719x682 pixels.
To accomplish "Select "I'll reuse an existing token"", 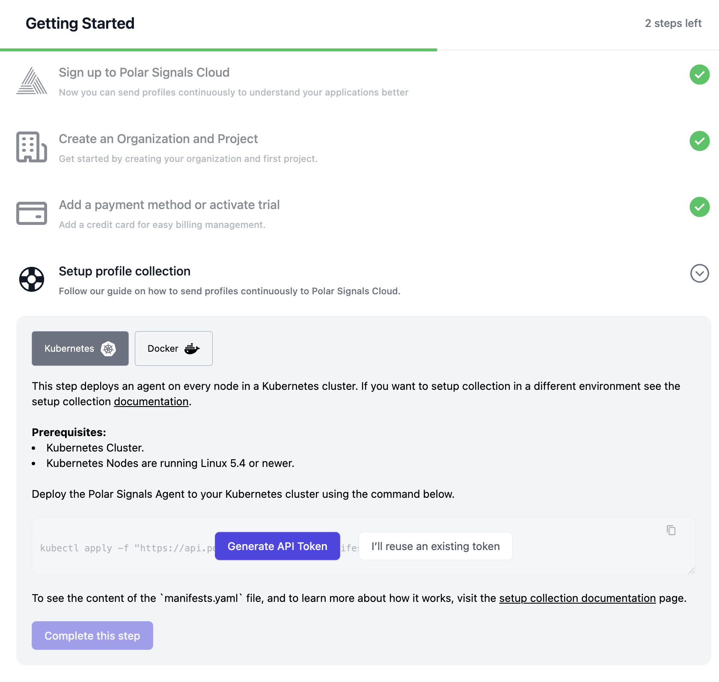I will tap(435, 546).
